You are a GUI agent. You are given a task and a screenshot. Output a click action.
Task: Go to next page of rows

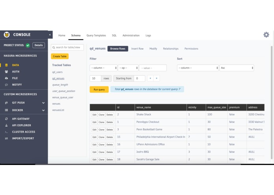click(157, 78)
